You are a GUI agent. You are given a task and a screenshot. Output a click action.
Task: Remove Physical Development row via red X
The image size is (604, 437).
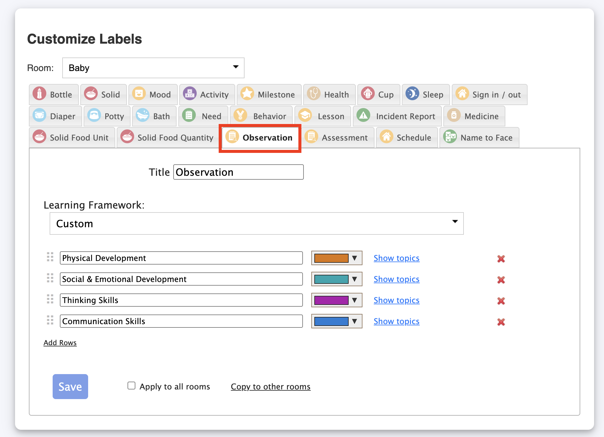[x=501, y=259]
